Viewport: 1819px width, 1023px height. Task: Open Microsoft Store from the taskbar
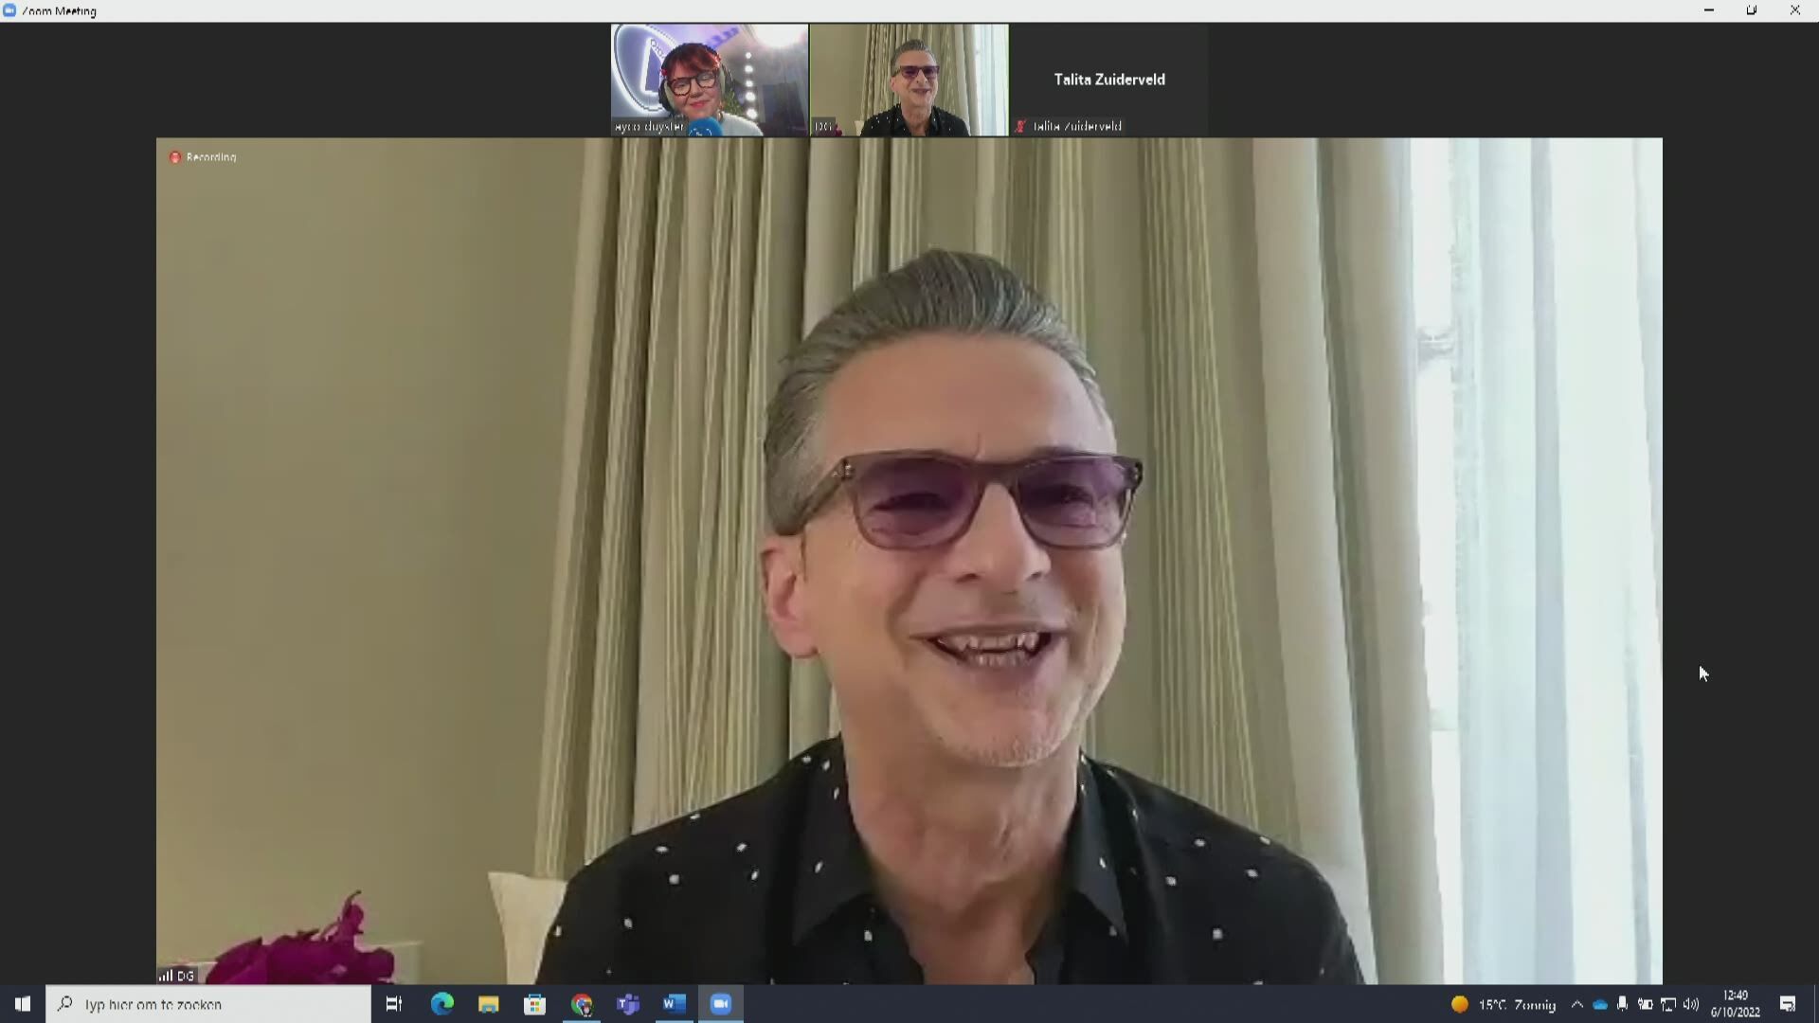point(535,1004)
